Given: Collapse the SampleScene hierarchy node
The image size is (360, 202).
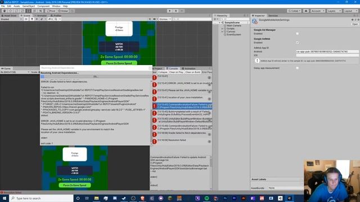Looking at the screenshot, I should (x=219, y=22).
